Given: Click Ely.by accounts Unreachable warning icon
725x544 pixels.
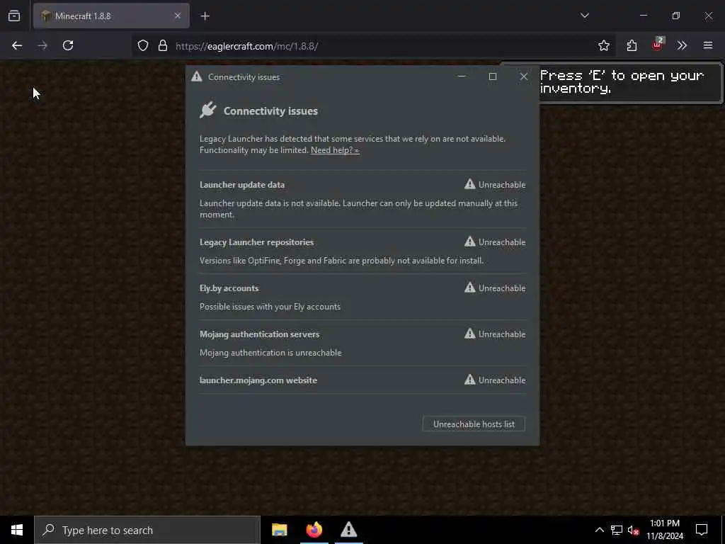Looking at the screenshot, I should (470, 288).
